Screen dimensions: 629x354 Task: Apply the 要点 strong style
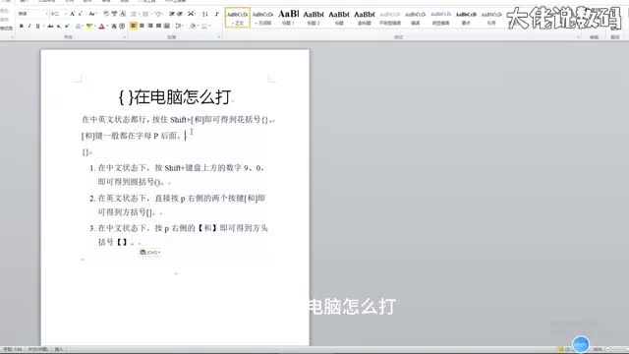(466, 18)
